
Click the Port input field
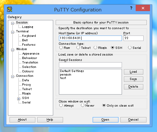coord(133,38)
